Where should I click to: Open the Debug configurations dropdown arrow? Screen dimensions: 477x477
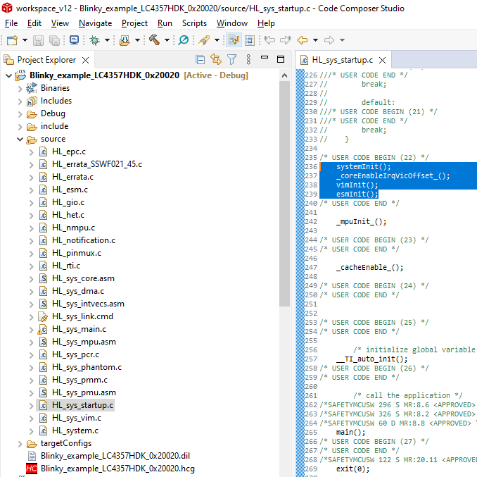(107, 40)
